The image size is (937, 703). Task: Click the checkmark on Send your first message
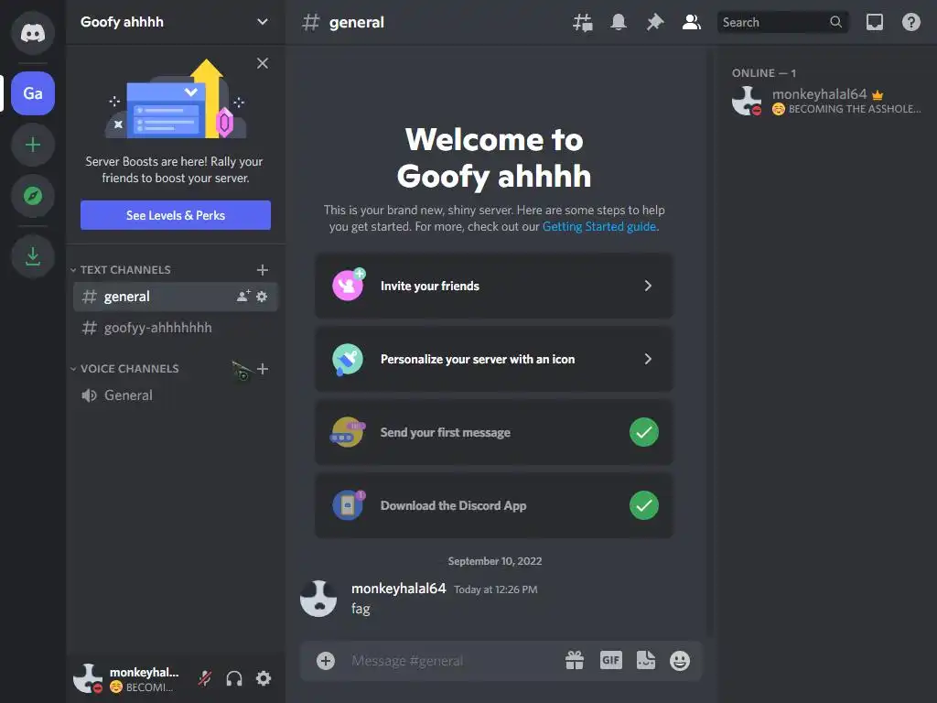tap(644, 432)
